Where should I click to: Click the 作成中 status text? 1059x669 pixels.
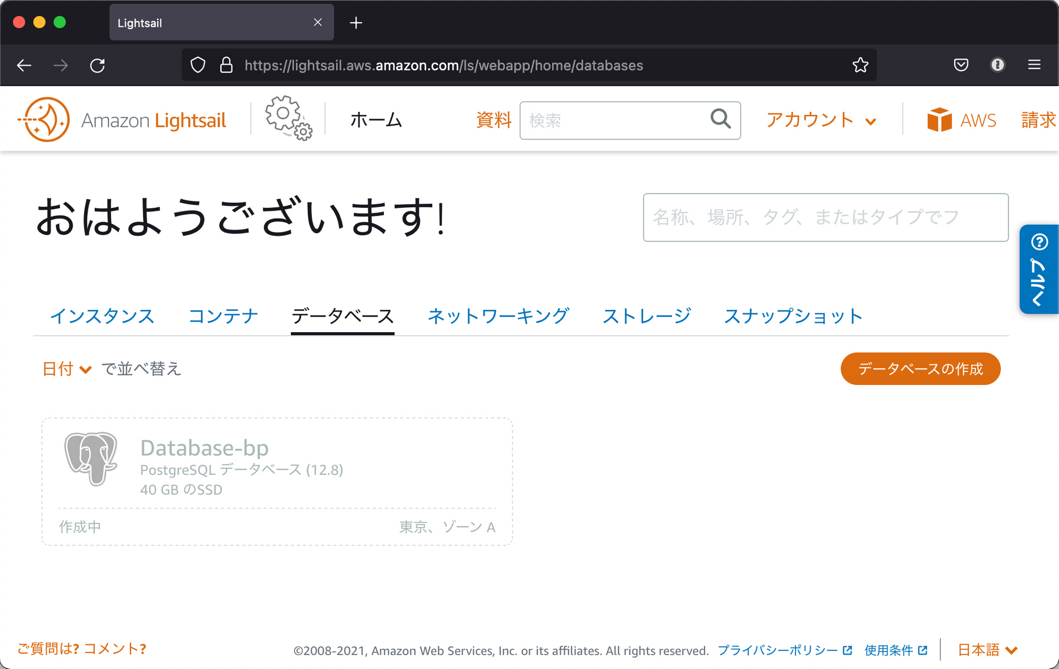(x=80, y=527)
